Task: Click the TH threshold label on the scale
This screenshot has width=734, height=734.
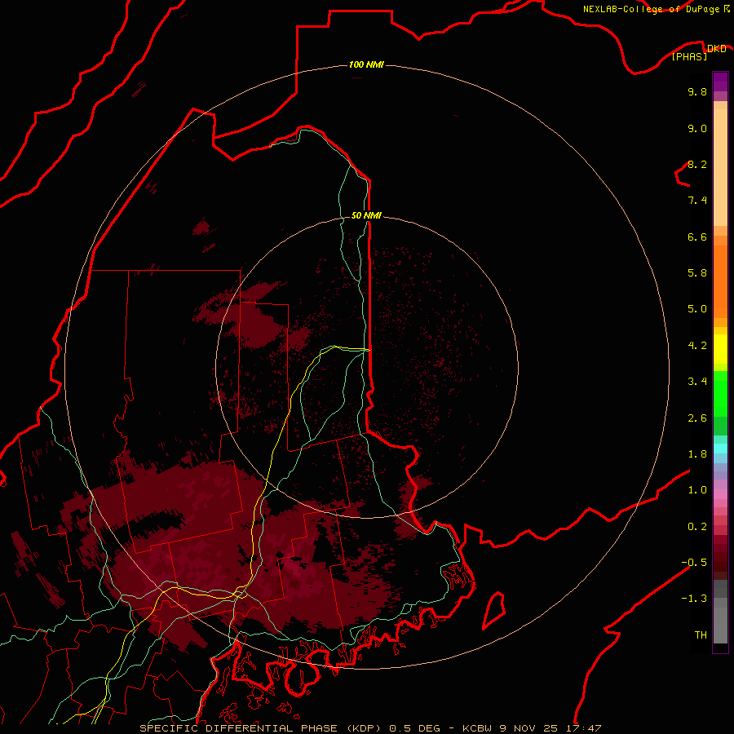Action: [701, 635]
